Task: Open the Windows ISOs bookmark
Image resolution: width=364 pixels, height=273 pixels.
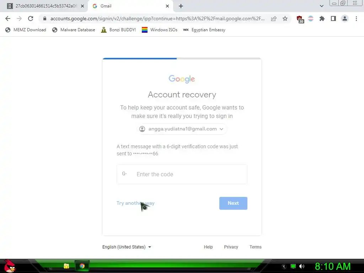Action: 160,30
